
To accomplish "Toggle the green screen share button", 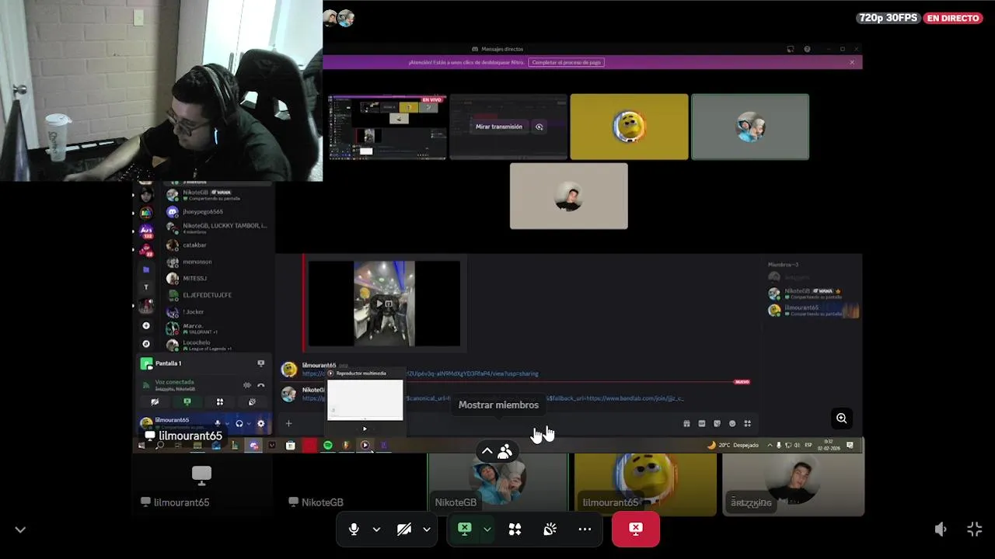I will point(464,529).
